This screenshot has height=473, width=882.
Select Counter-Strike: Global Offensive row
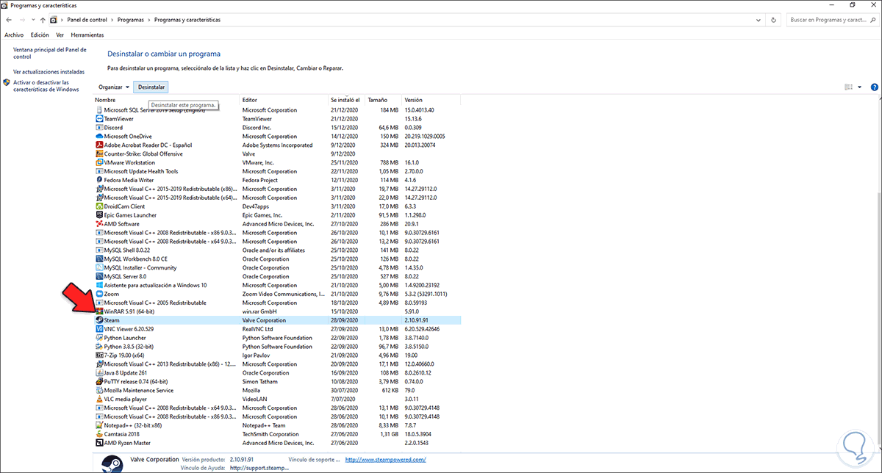pos(278,154)
